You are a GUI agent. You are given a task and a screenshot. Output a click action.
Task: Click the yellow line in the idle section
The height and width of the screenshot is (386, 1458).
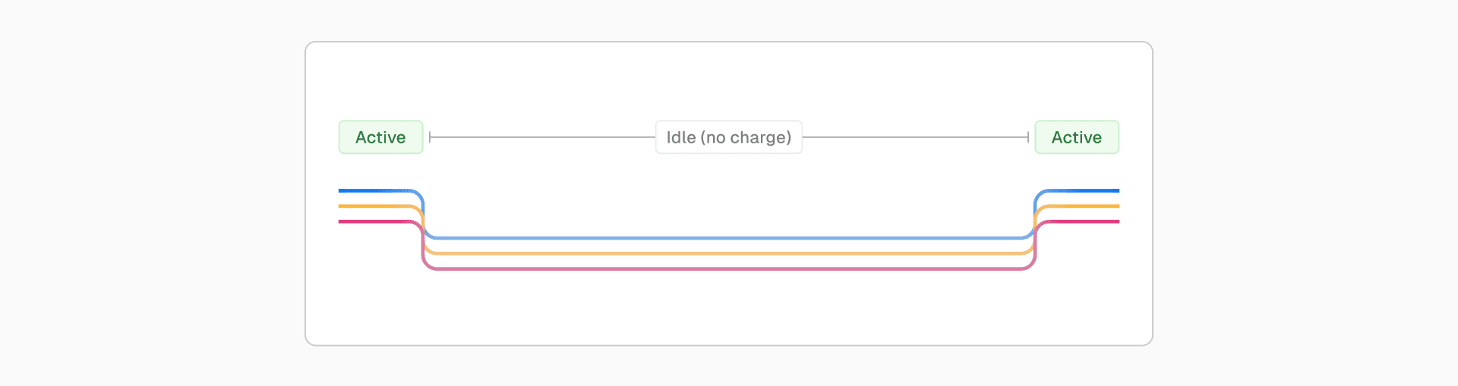click(x=729, y=253)
